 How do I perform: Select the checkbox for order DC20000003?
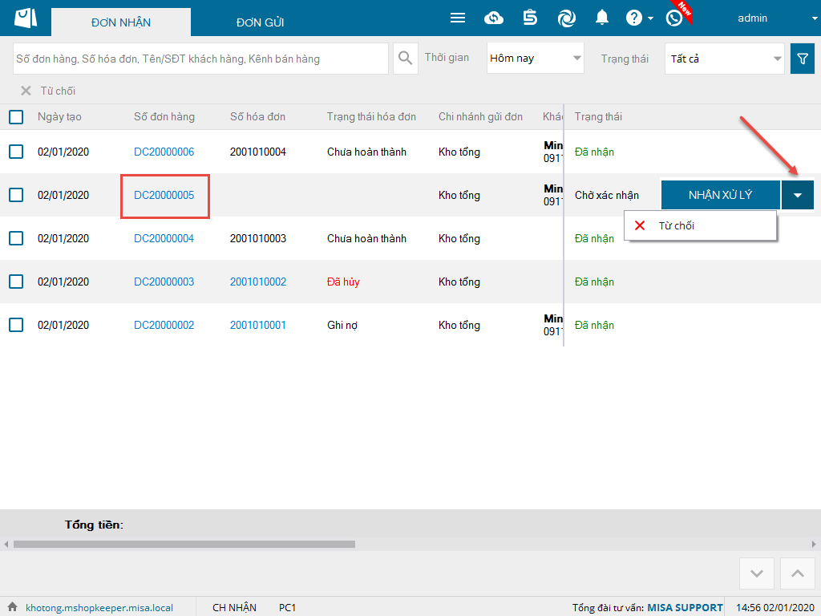16,282
